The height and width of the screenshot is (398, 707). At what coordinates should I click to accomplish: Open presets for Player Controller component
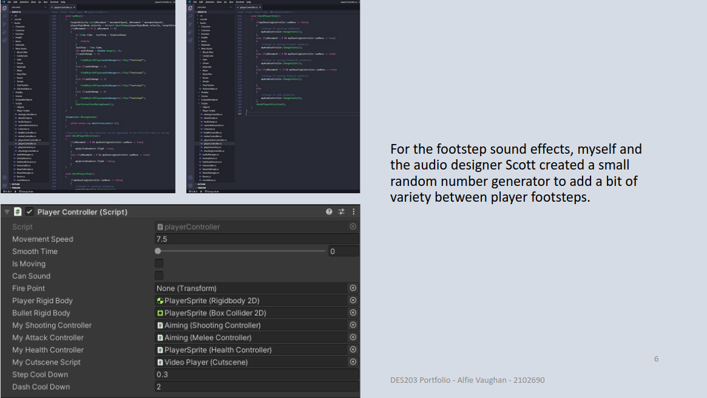pyautogui.click(x=341, y=211)
